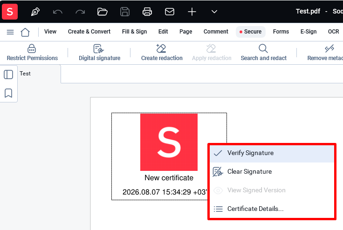Open a file with the folder icon
The width and height of the screenshot is (343, 230).
(103, 12)
